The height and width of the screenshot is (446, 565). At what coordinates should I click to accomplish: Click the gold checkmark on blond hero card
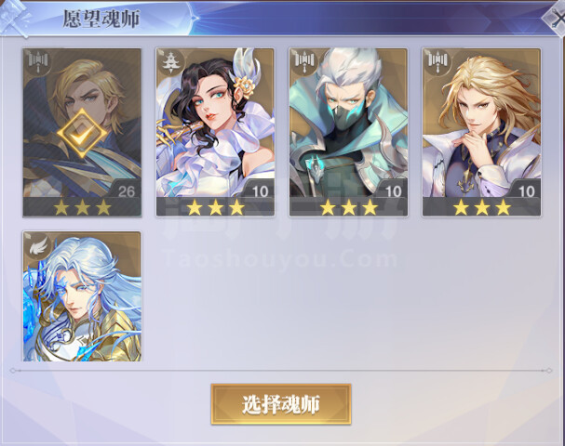click(82, 133)
